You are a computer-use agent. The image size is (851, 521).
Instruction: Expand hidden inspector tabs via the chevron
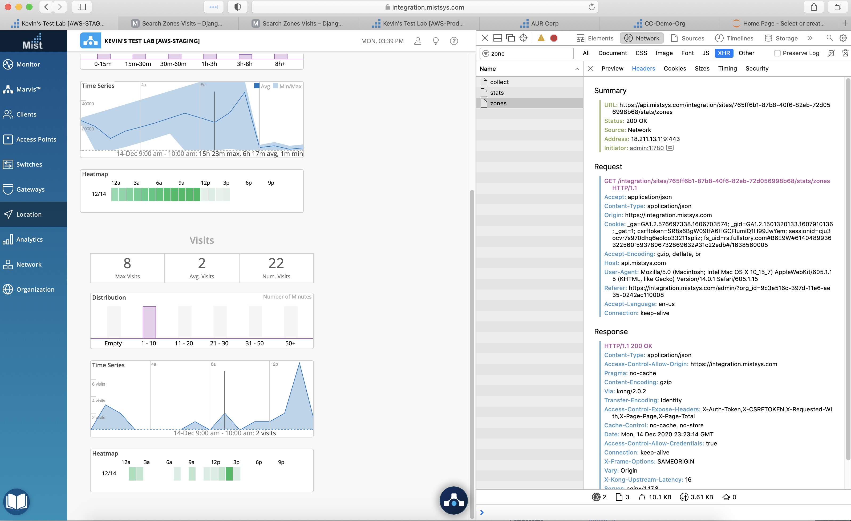(x=810, y=38)
